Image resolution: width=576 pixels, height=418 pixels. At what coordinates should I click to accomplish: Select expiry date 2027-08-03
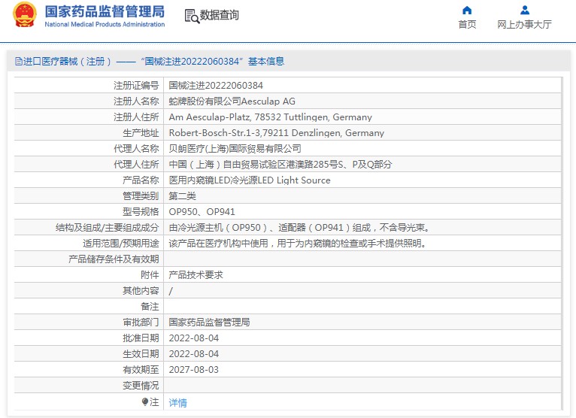tap(193, 370)
